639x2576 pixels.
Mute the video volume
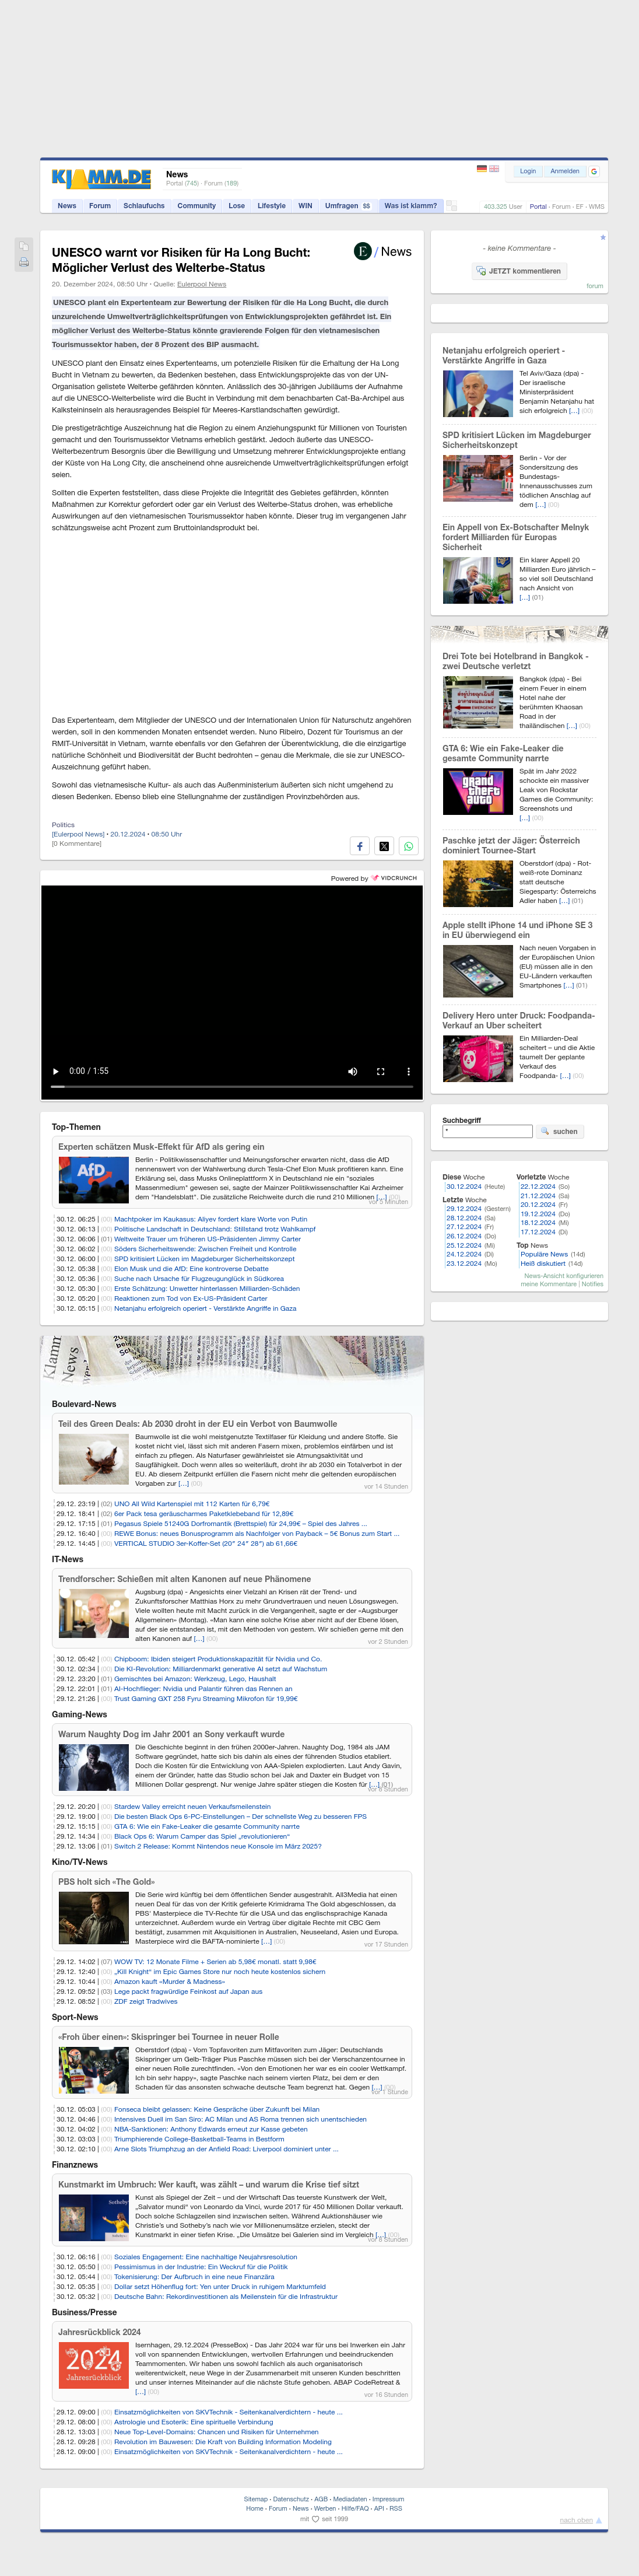tap(352, 1071)
